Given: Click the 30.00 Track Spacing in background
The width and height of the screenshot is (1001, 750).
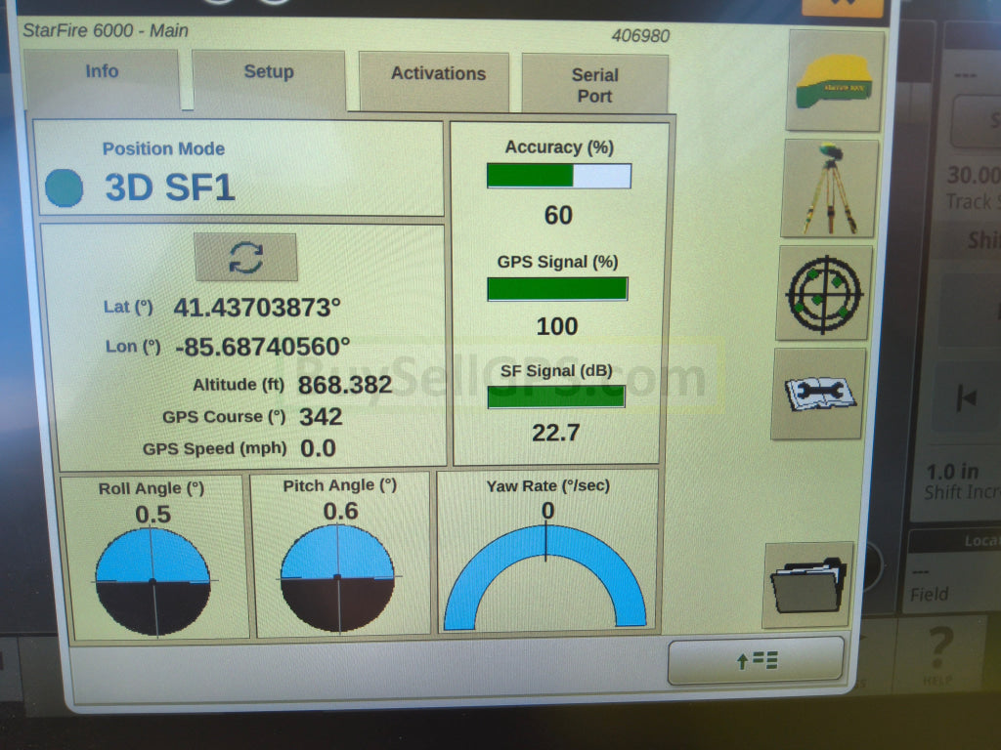Looking at the screenshot, I should coord(973,187).
